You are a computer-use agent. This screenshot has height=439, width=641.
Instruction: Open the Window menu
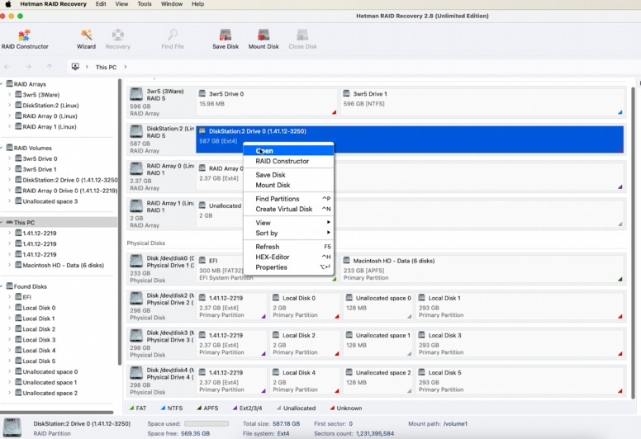[172, 4]
